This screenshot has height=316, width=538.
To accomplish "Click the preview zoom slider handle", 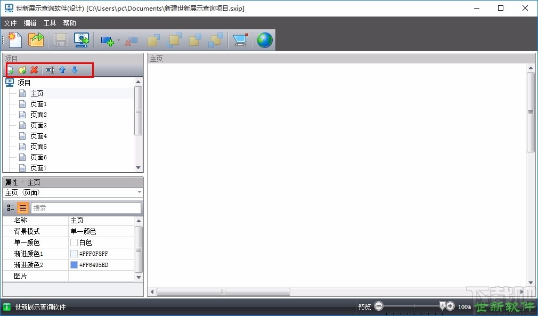I will (442, 306).
